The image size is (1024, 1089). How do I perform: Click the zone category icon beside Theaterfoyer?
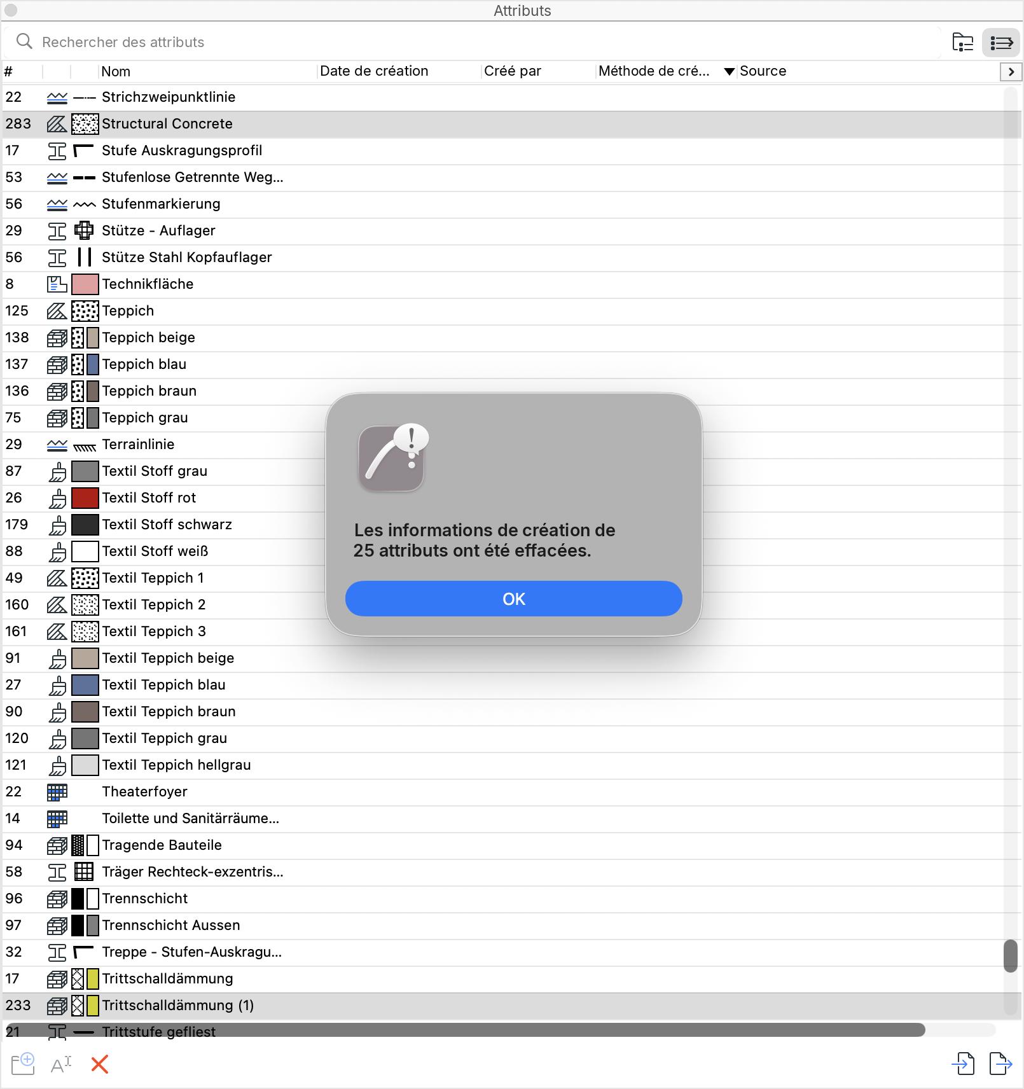click(57, 792)
